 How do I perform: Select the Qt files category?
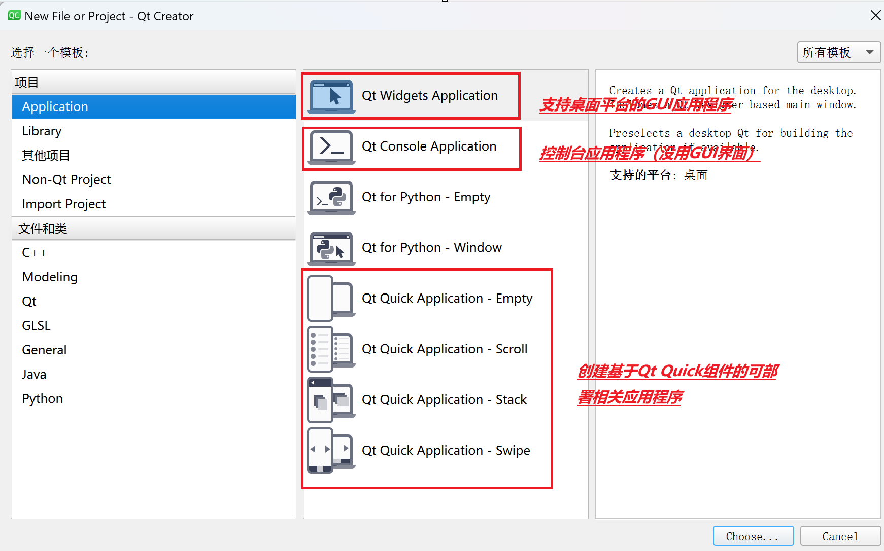pos(153,302)
